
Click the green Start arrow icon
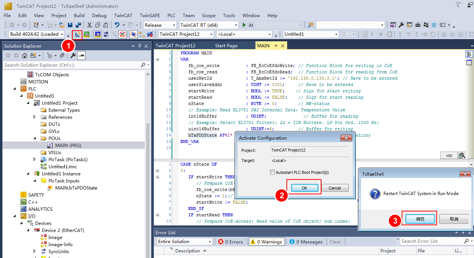(244, 25)
